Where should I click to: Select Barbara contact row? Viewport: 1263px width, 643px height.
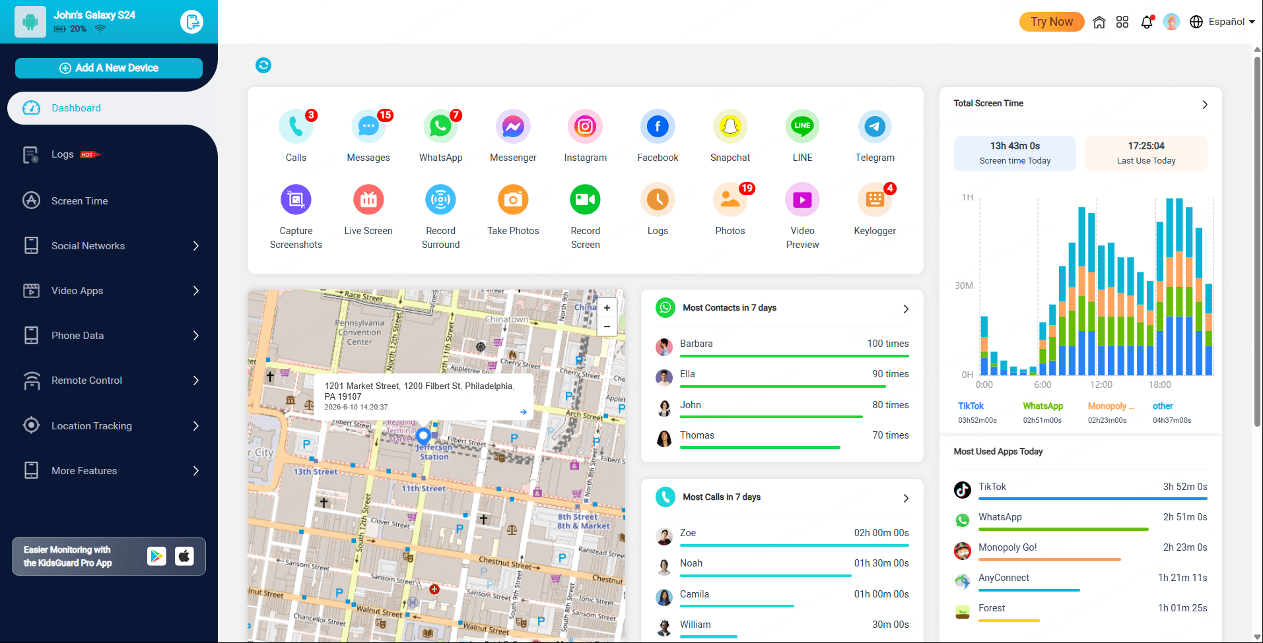click(782, 347)
